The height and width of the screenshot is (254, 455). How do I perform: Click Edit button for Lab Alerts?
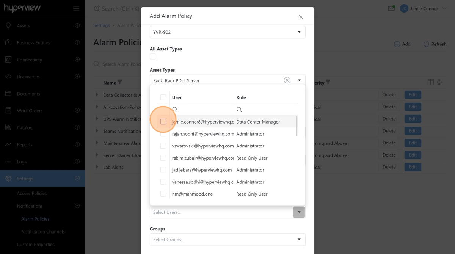[x=413, y=167]
